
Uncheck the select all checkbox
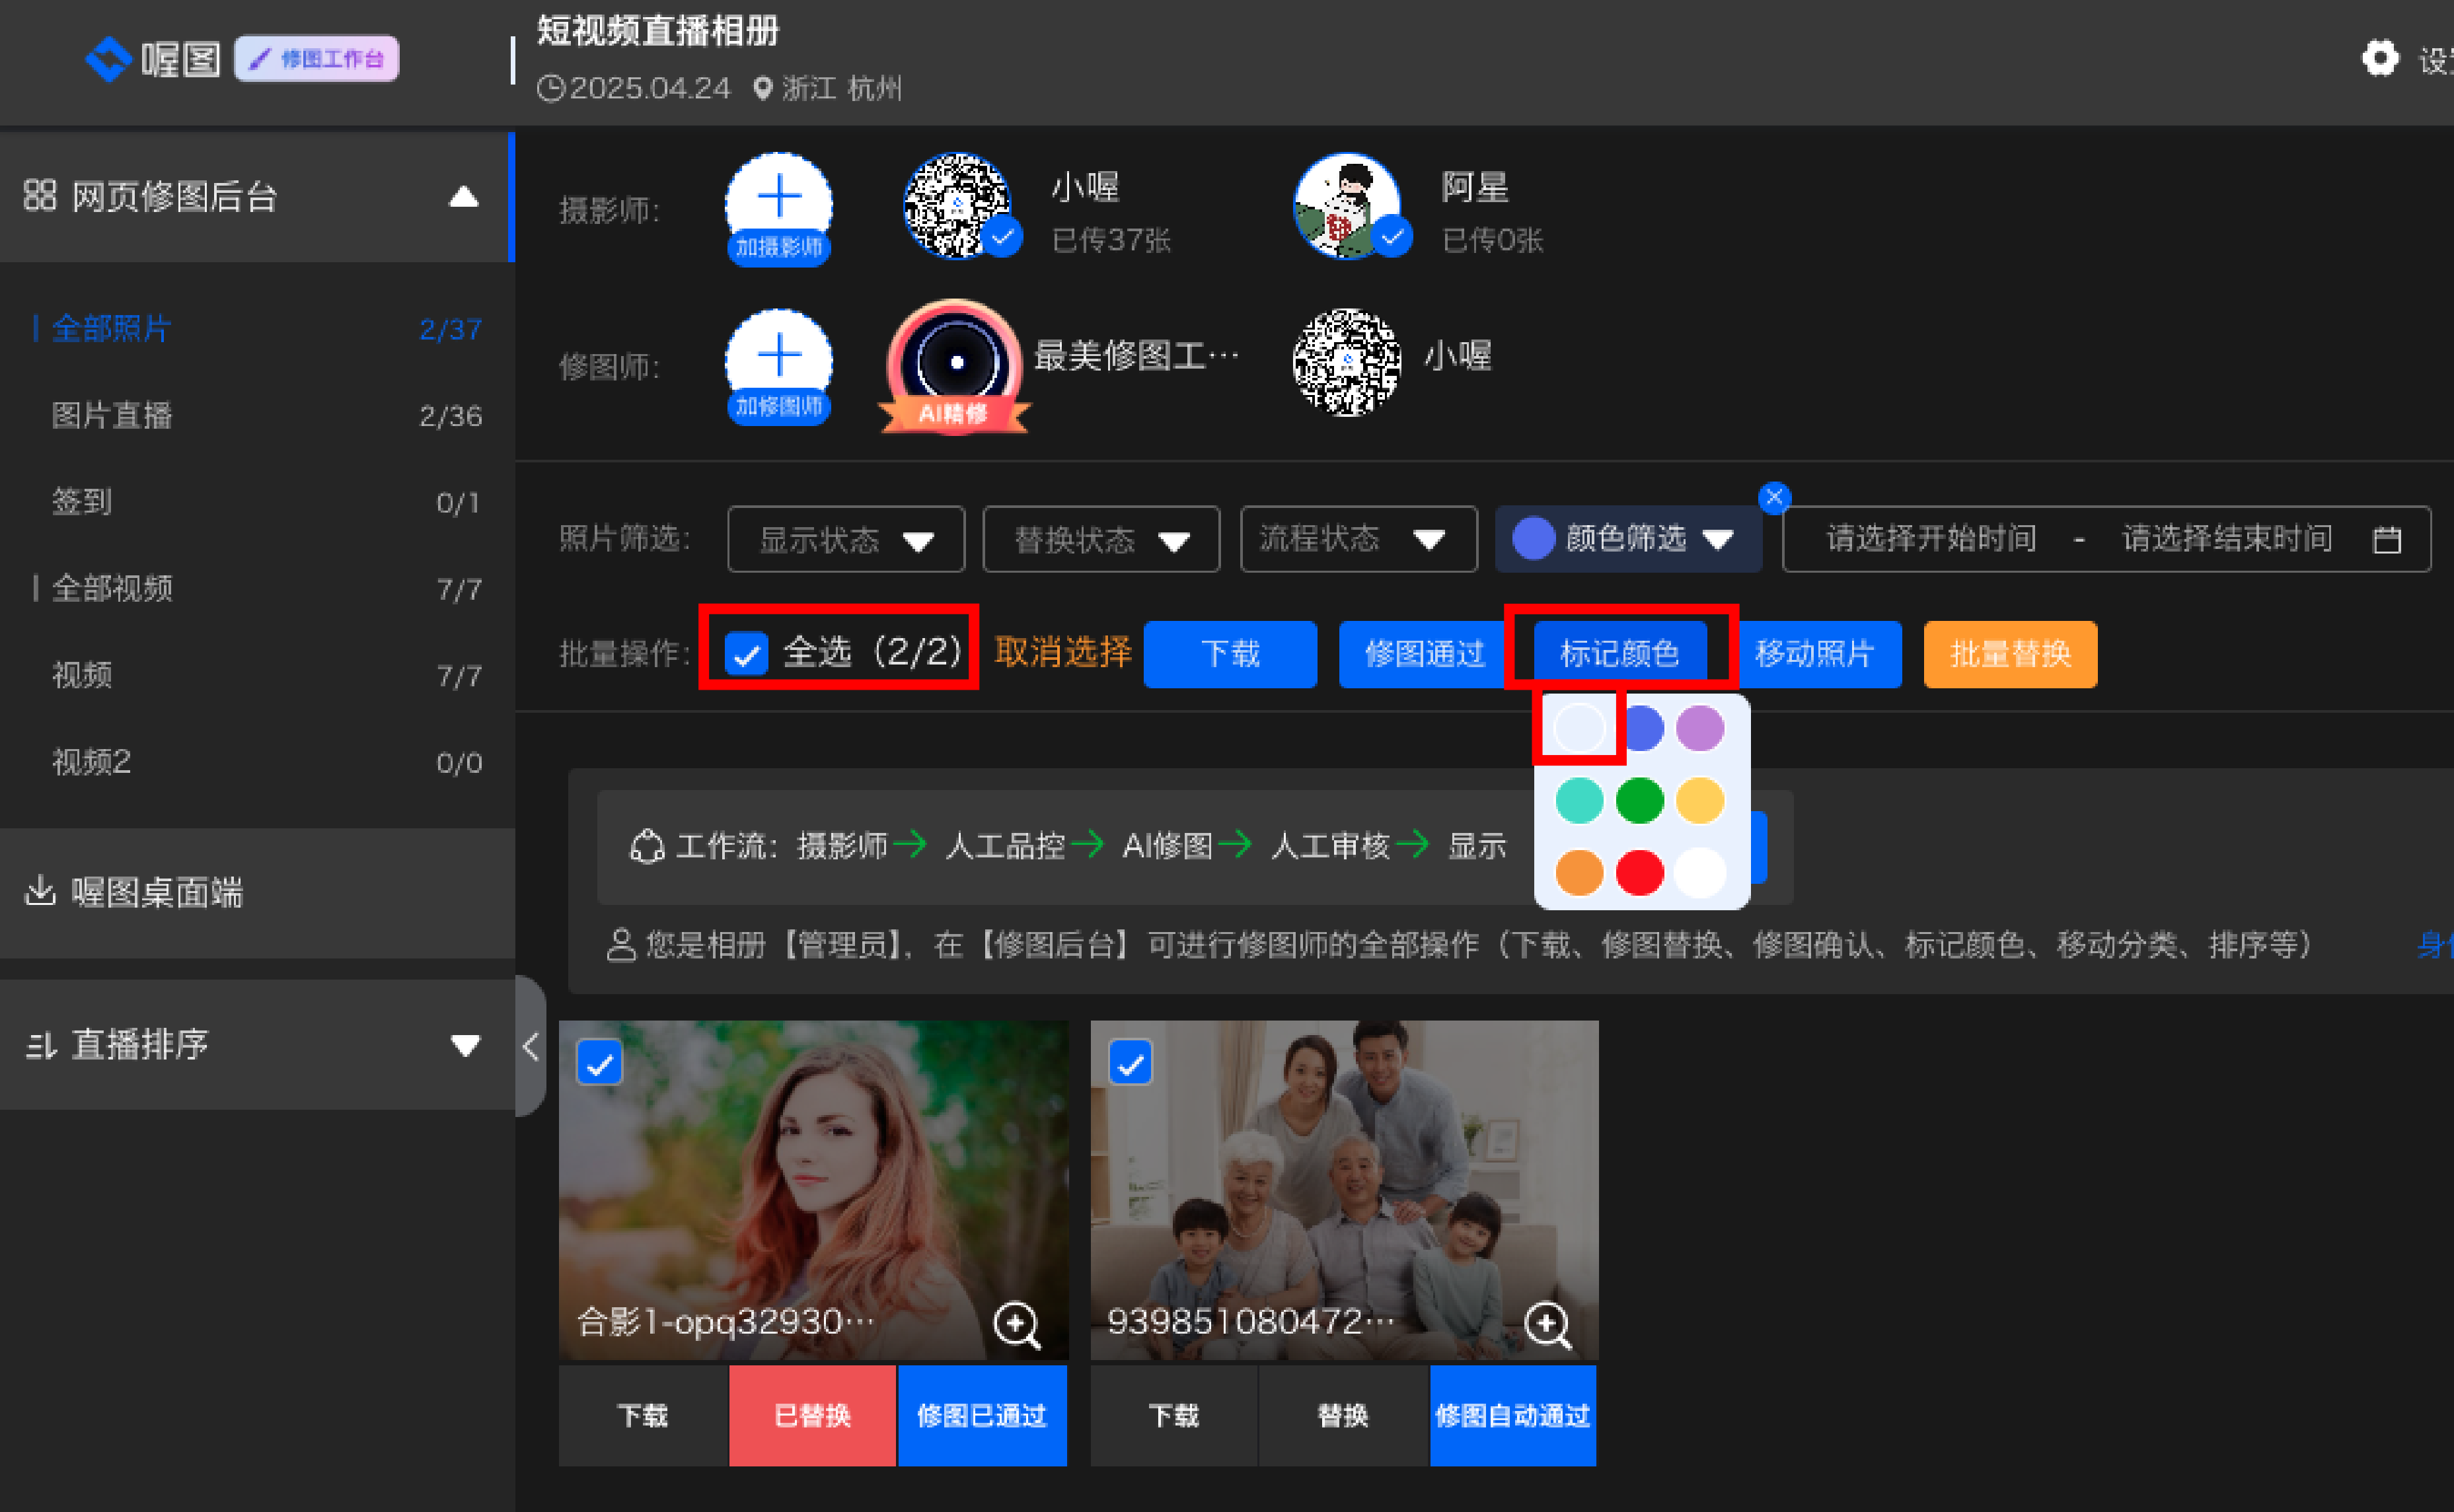click(746, 654)
